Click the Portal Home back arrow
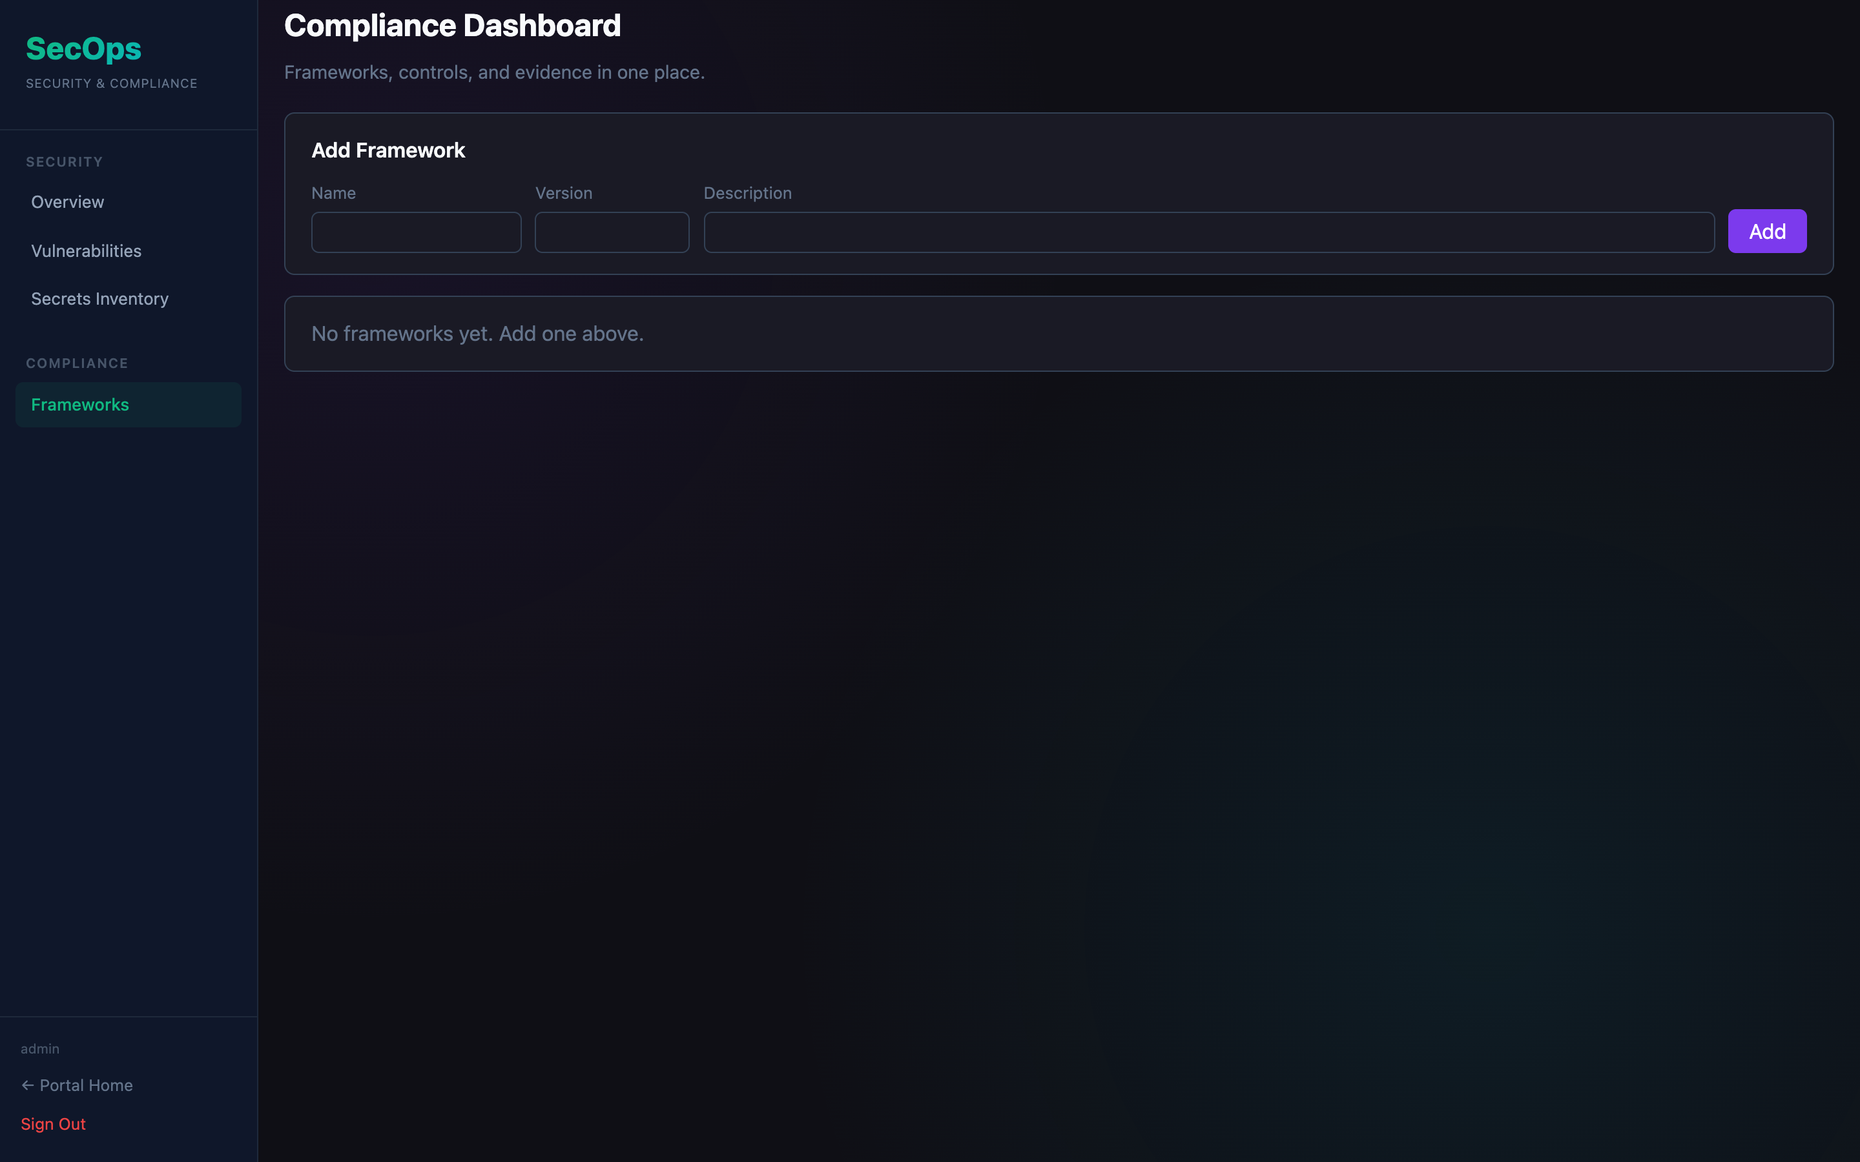The height and width of the screenshot is (1162, 1860). (28, 1085)
